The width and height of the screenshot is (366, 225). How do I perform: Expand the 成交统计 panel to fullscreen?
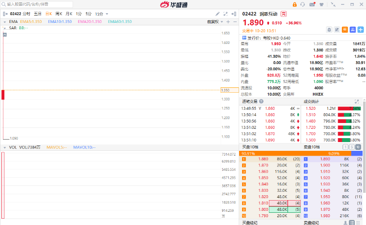[357, 101]
